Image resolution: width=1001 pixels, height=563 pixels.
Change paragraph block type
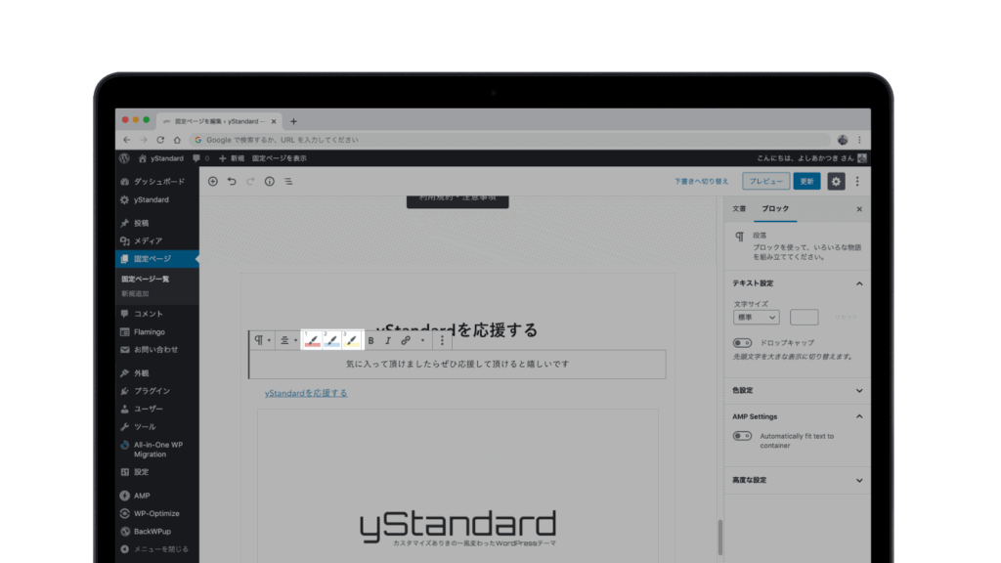(262, 340)
